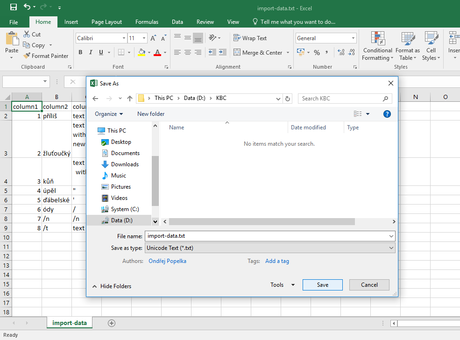Image resolution: width=460 pixels, height=340 pixels.
Task: Toggle Underline formatting
Action: pyautogui.click(x=101, y=52)
